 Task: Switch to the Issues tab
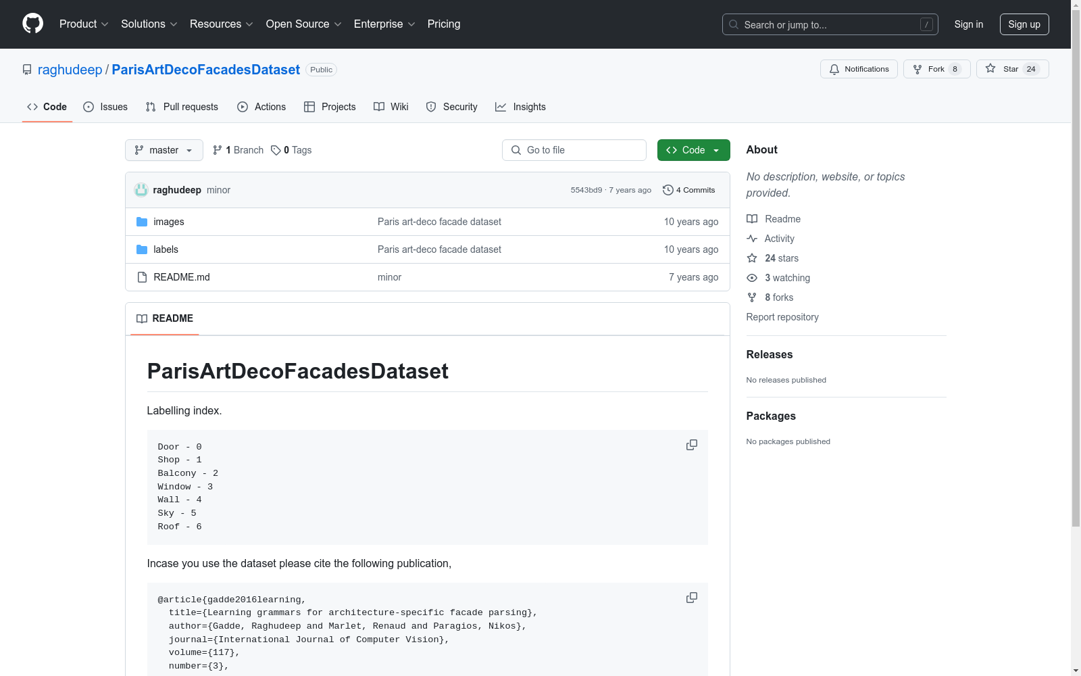click(105, 107)
